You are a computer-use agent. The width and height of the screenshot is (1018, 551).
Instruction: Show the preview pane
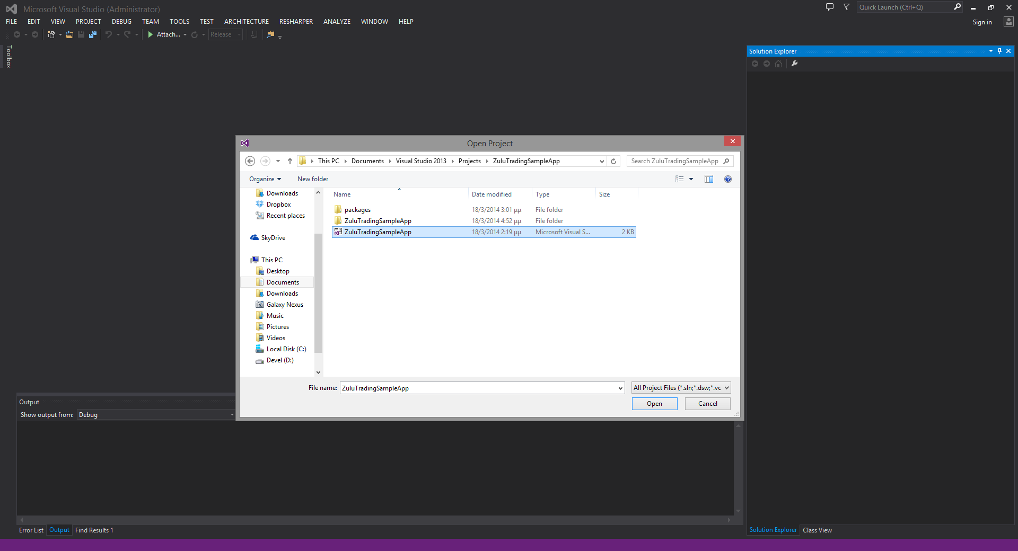[x=709, y=179]
